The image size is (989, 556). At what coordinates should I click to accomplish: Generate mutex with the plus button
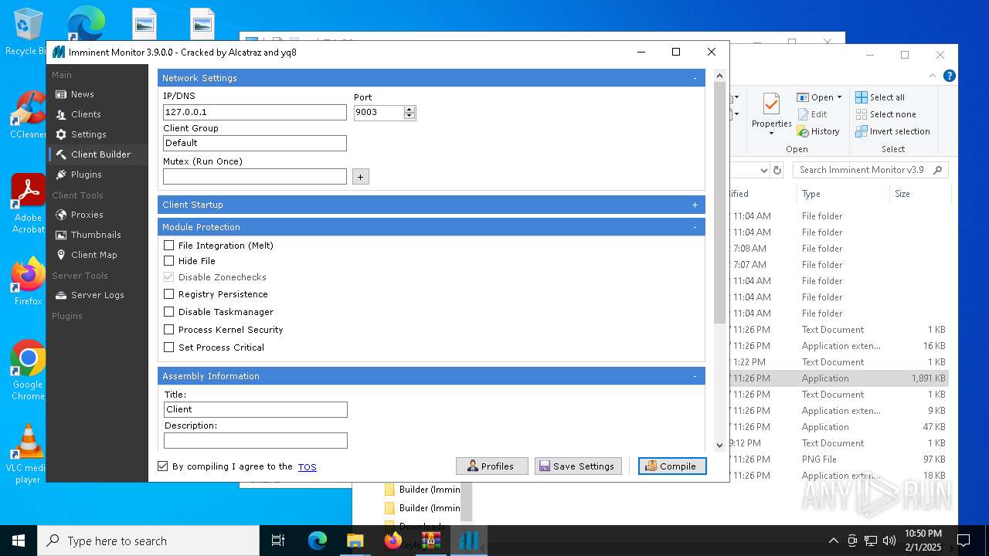(x=360, y=177)
